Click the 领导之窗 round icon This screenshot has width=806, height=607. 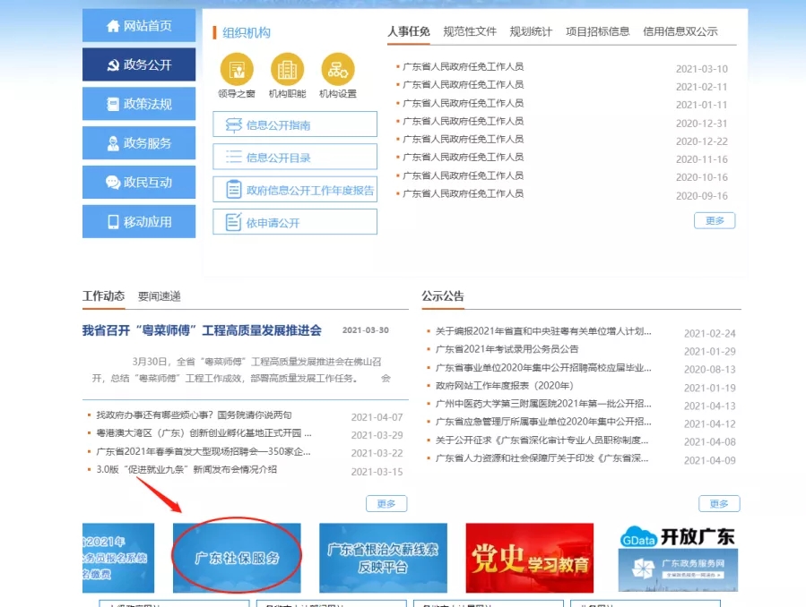point(237,69)
